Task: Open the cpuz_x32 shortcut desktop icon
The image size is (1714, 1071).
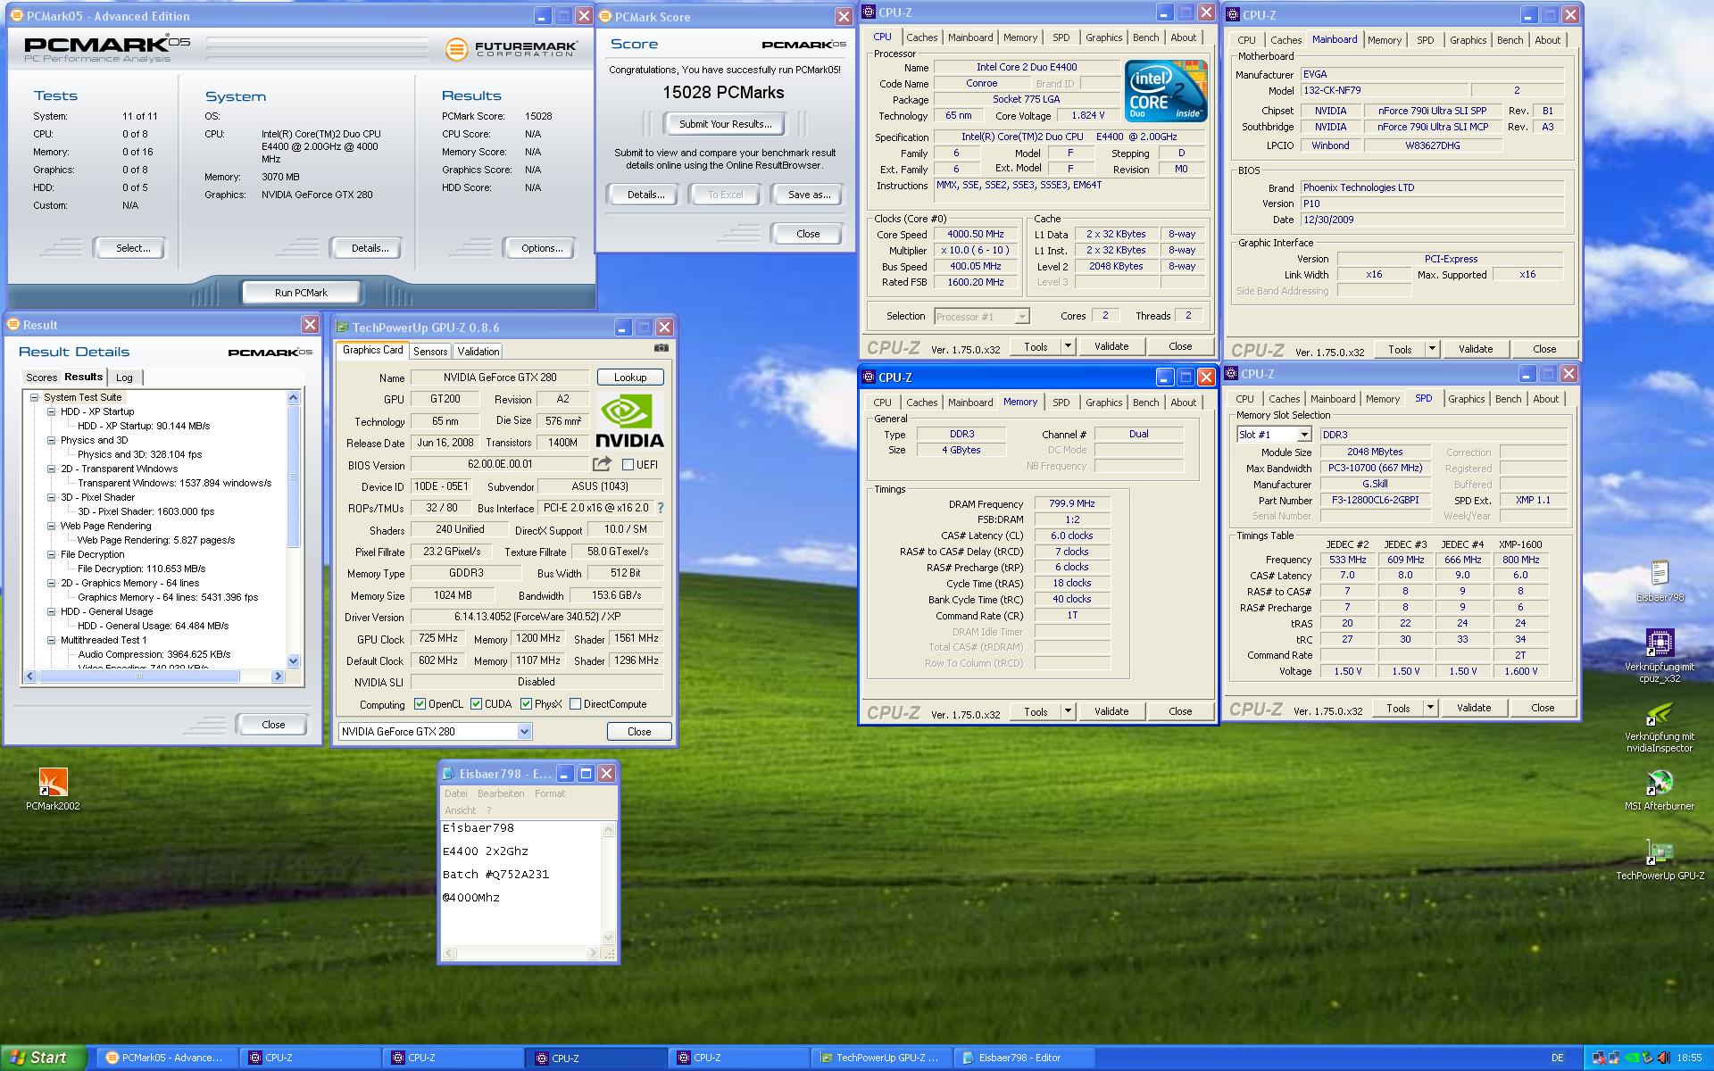Action: [1660, 656]
